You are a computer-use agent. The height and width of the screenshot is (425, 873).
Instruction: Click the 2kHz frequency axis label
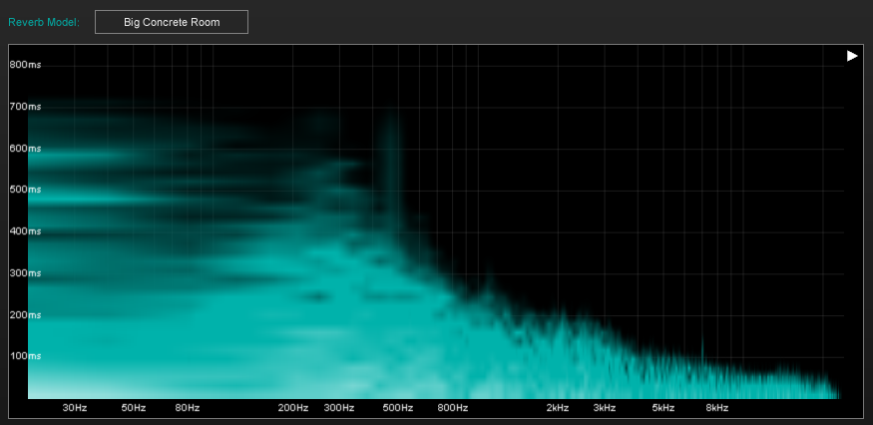[x=557, y=408]
